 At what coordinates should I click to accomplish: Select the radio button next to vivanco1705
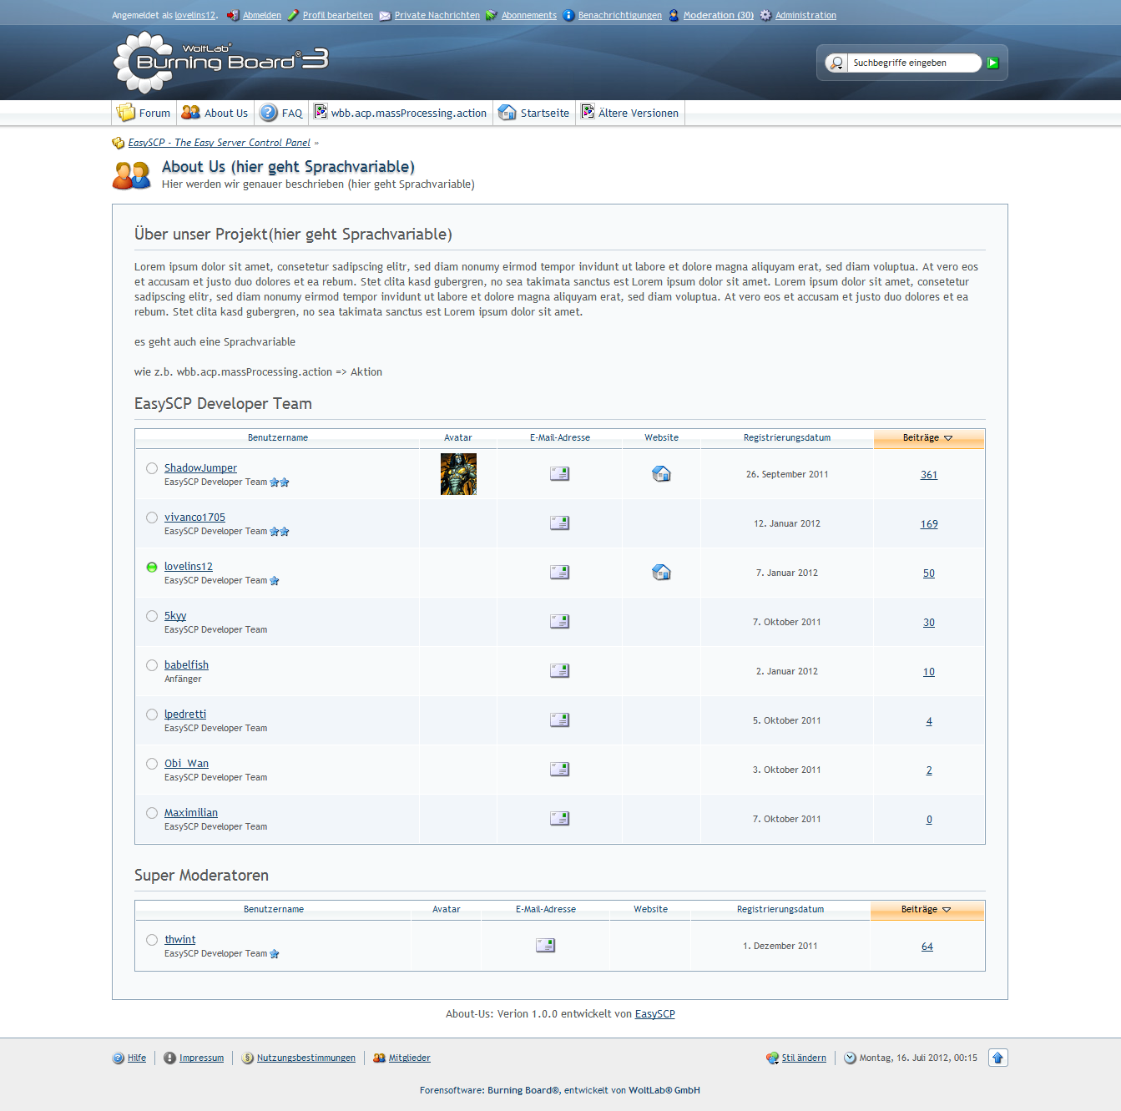pos(152,518)
